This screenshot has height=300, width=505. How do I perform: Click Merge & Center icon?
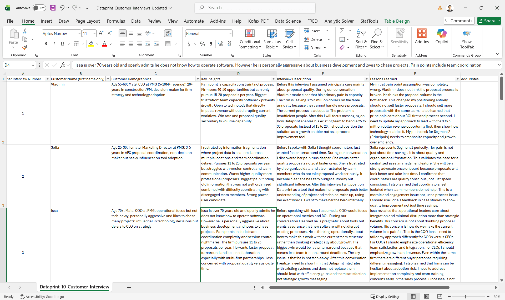168,44
